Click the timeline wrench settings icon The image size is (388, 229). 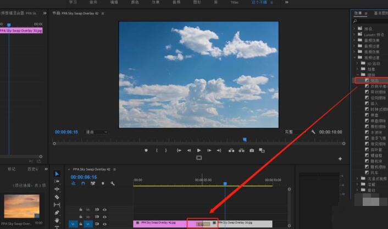(x=112, y=183)
